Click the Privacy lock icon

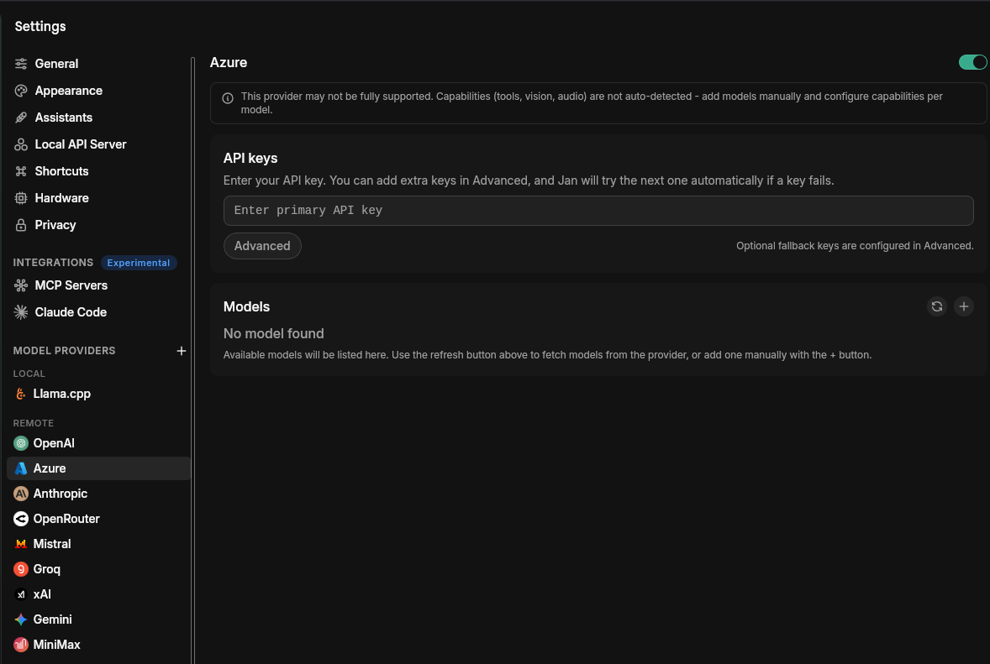21,225
